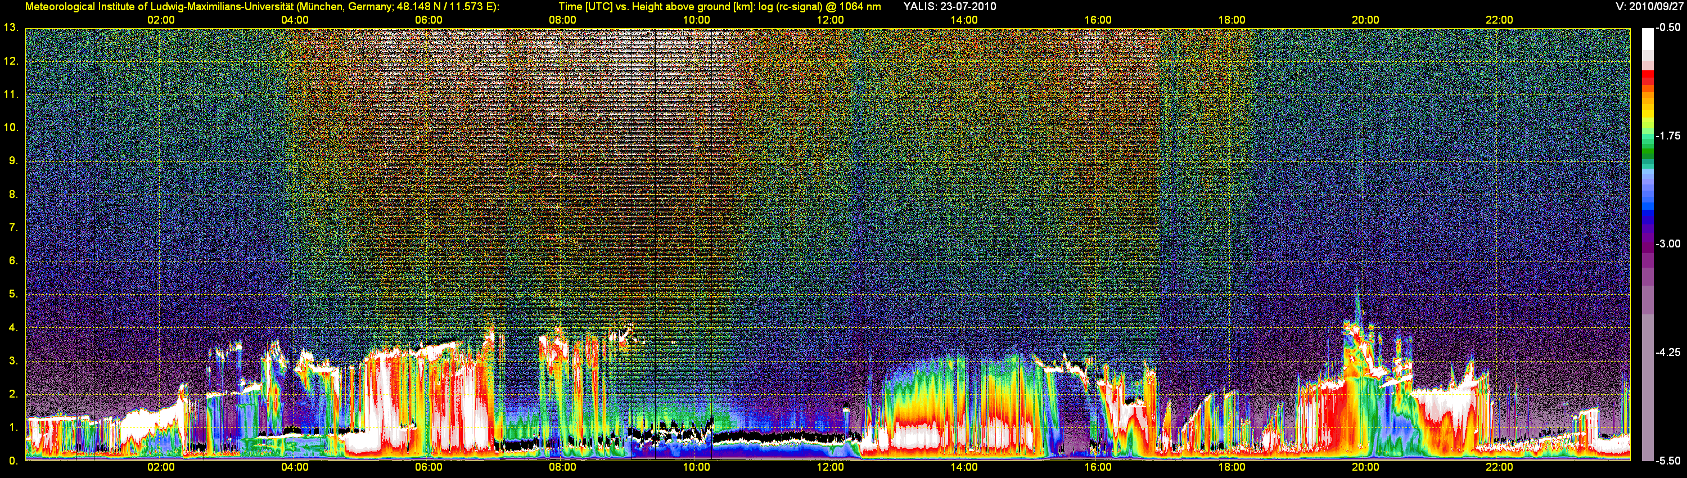Select the -1.75 color scale label
Viewport: 1687px width, 478px height.
tap(1668, 136)
